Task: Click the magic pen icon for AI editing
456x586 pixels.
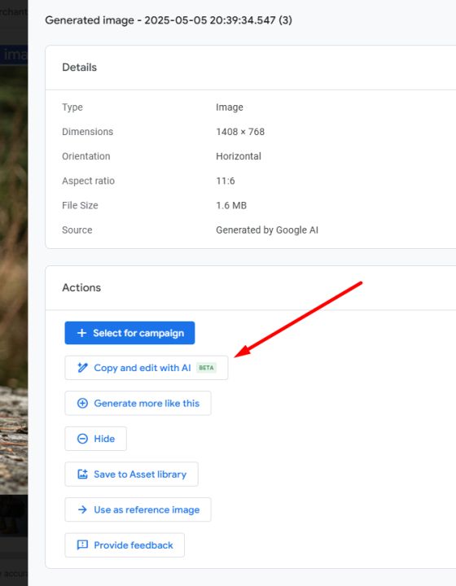Action: [82, 368]
